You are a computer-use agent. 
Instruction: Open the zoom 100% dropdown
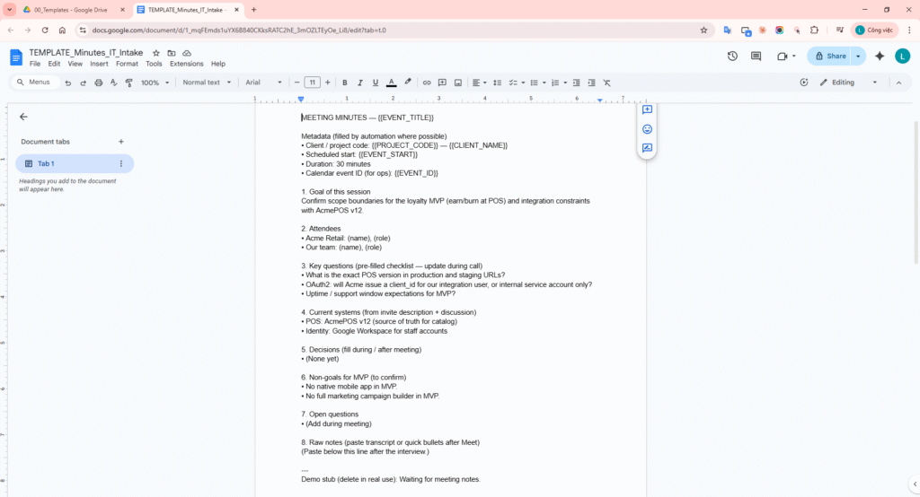click(x=154, y=83)
